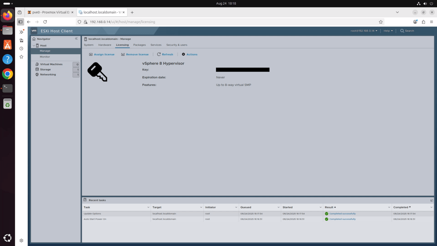Open Firefox history in sidebar
The width and height of the screenshot is (437, 246).
(21, 49)
